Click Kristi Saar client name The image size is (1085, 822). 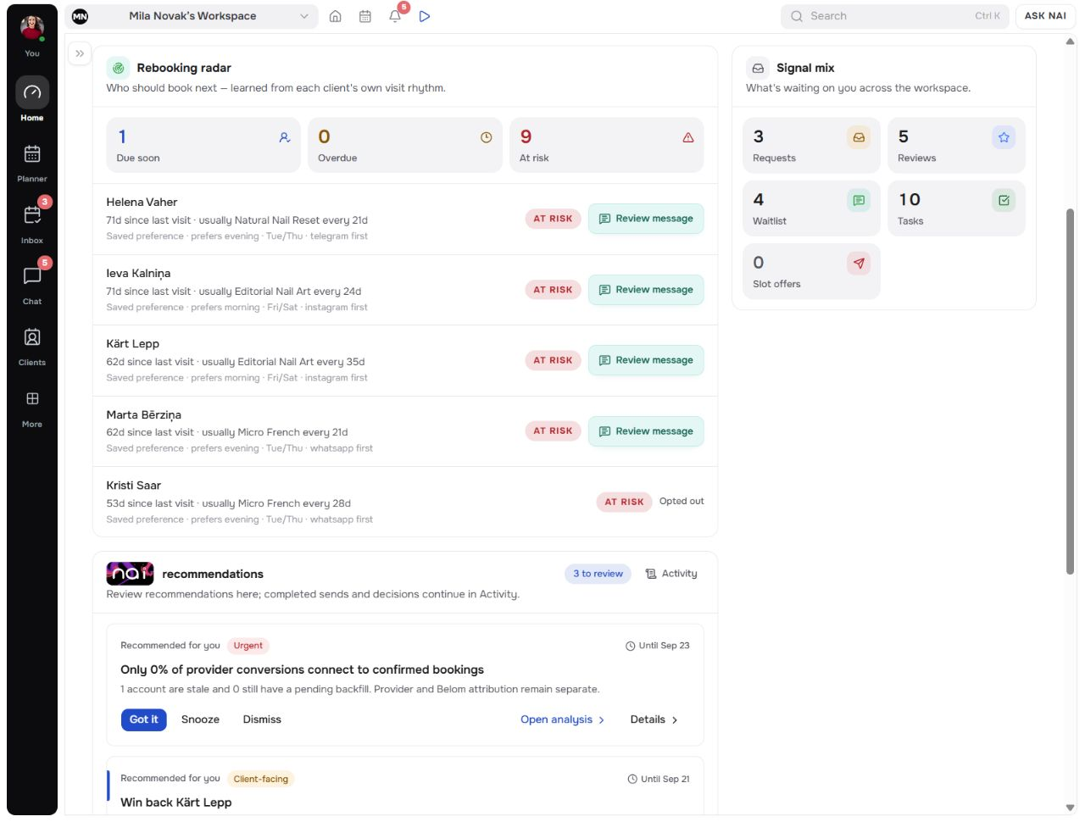coord(134,486)
